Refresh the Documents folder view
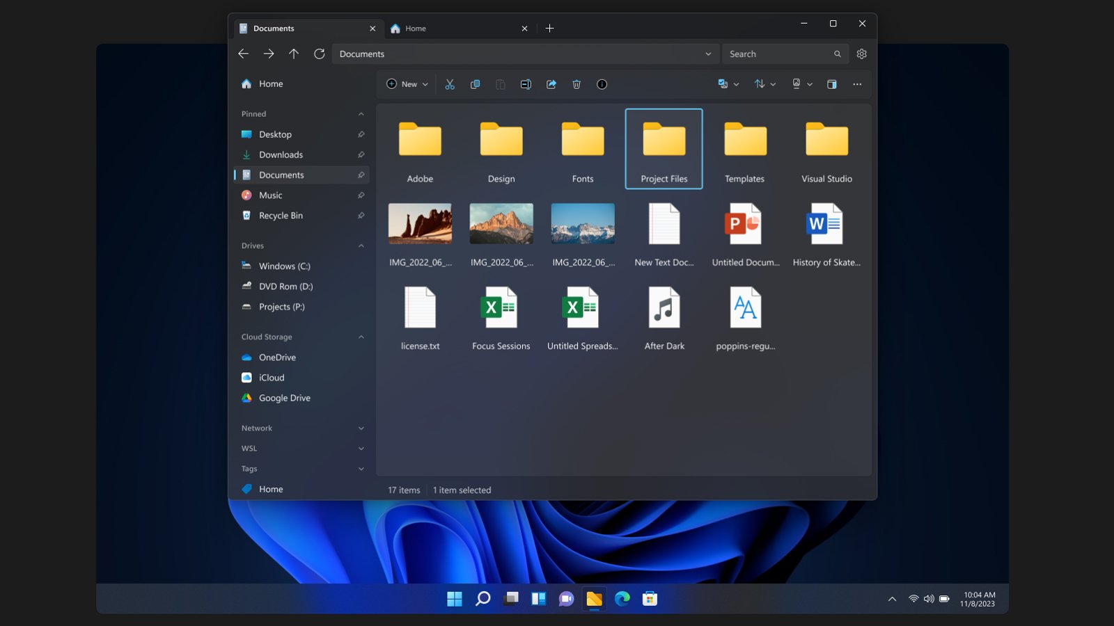This screenshot has height=626, width=1114. (319, 54)
